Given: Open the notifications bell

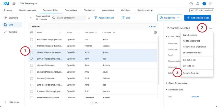Looking at the screenshot, I should [x=198, y=4].
